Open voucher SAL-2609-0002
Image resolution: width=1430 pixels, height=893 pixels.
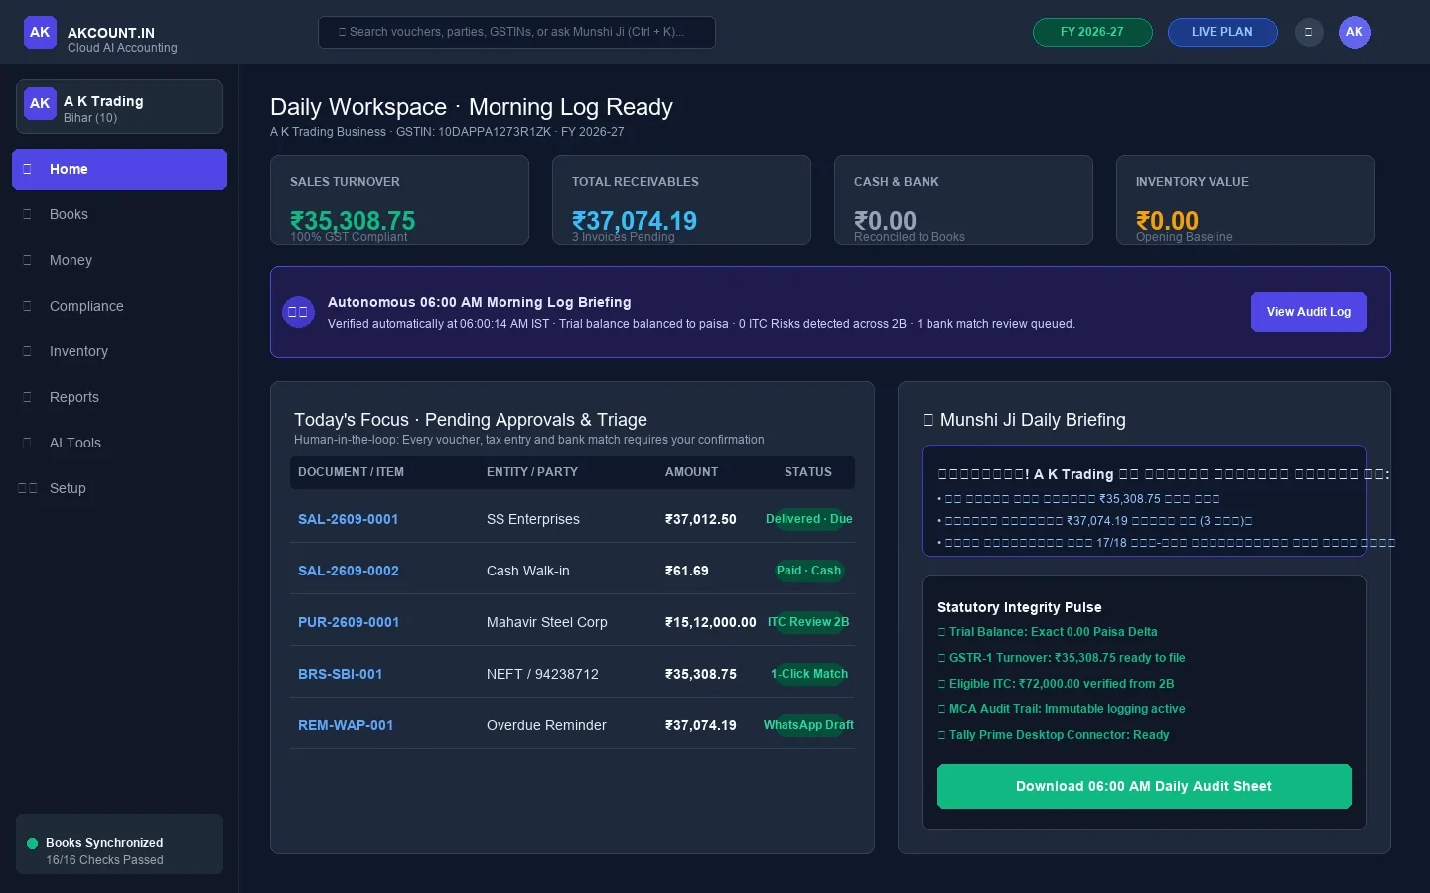tap(349, 571)
